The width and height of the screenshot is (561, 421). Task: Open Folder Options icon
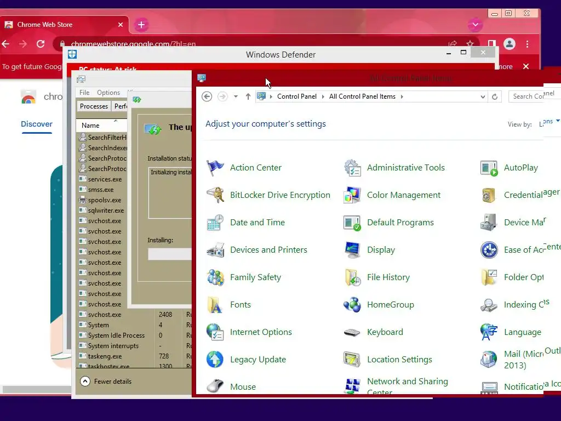tap(489, 277)
